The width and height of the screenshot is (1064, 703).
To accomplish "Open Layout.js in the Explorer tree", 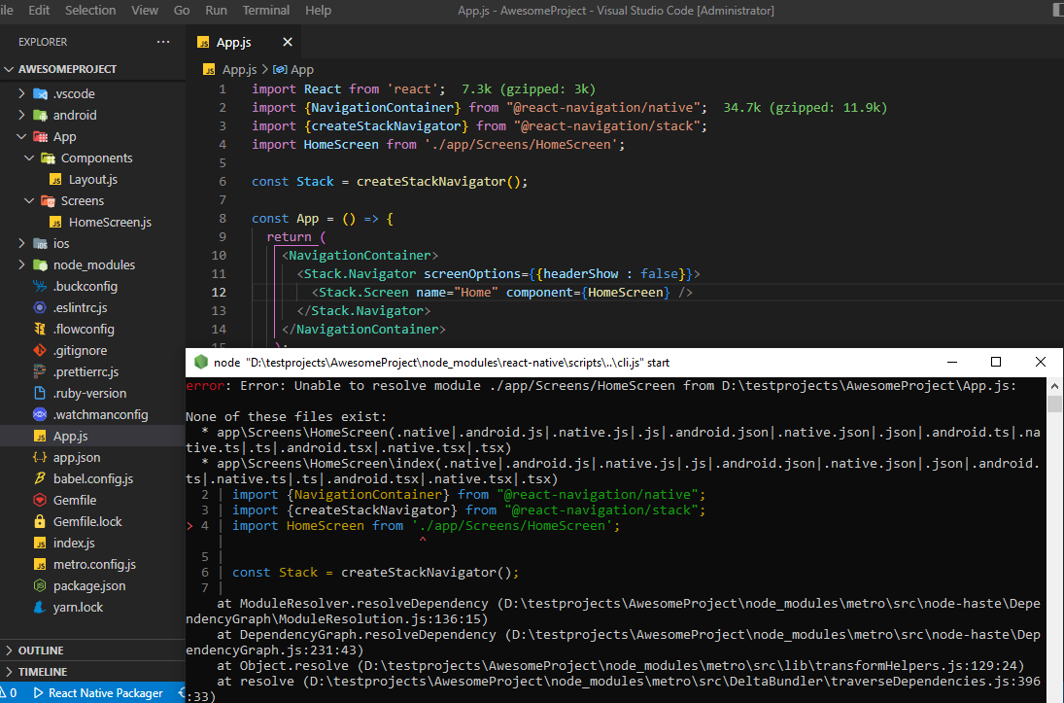I will coord(92,179).
